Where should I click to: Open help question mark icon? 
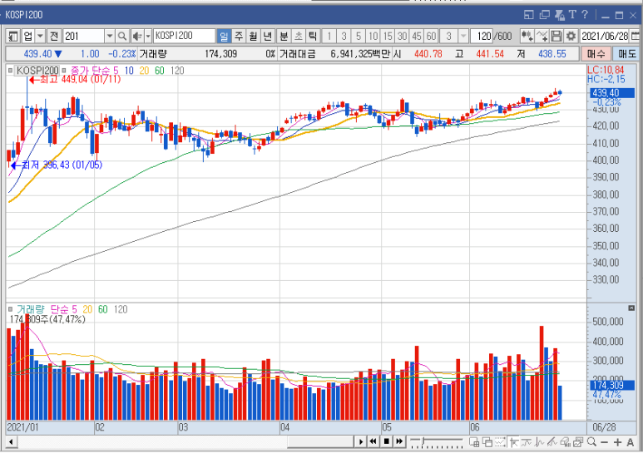click(x=585, y=15)
